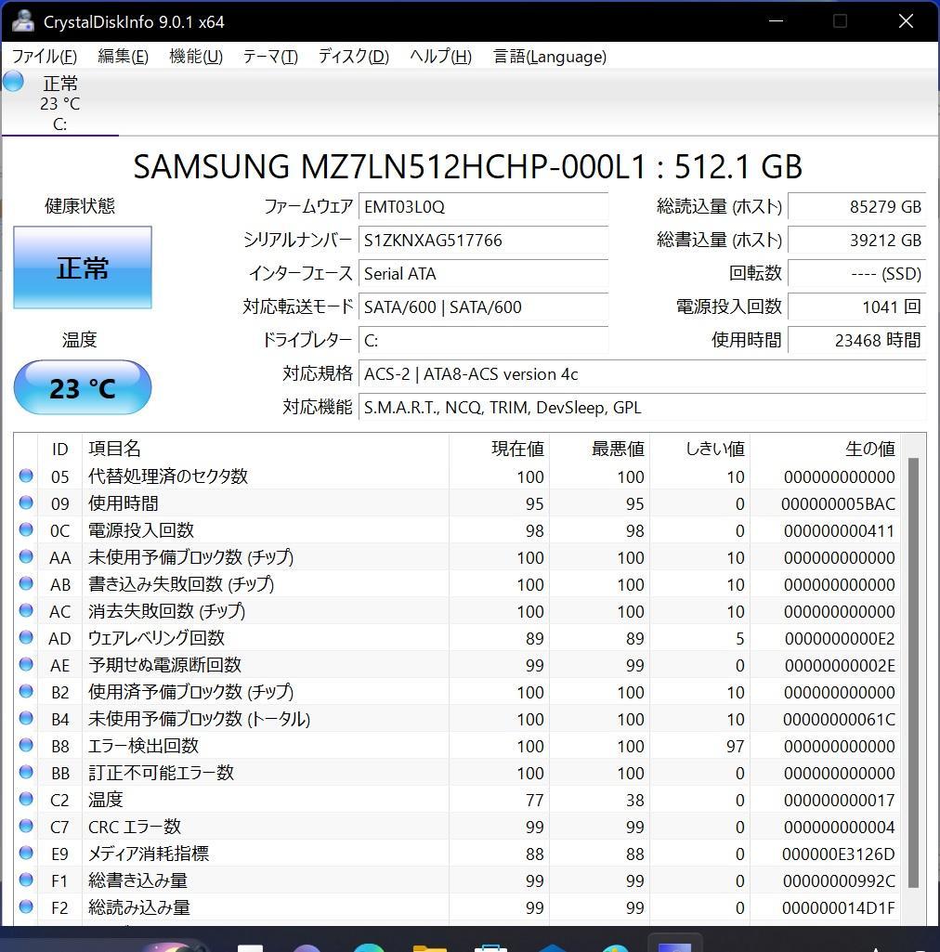Image resolution: width=940 pixels, height=952 pixels.
Task: Click status orb for ID C2 温度 row
Action: 25,799
